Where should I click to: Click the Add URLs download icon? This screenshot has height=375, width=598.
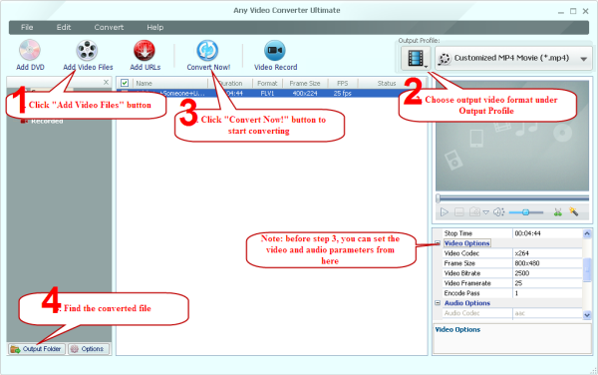coord(145,50)
